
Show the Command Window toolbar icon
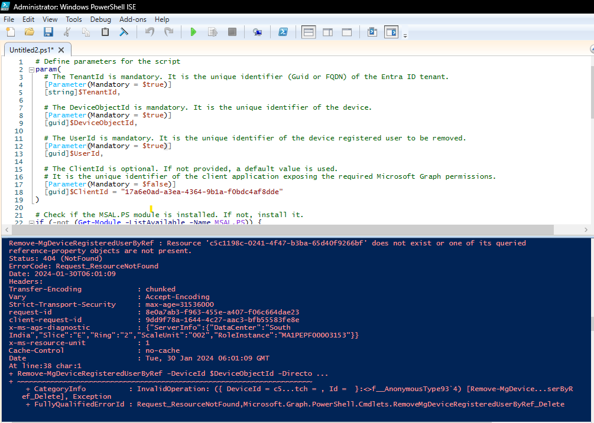coord(372,32)
